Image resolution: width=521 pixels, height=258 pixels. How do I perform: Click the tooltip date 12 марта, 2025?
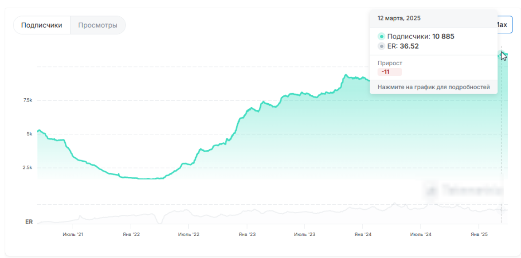[399, 18]
